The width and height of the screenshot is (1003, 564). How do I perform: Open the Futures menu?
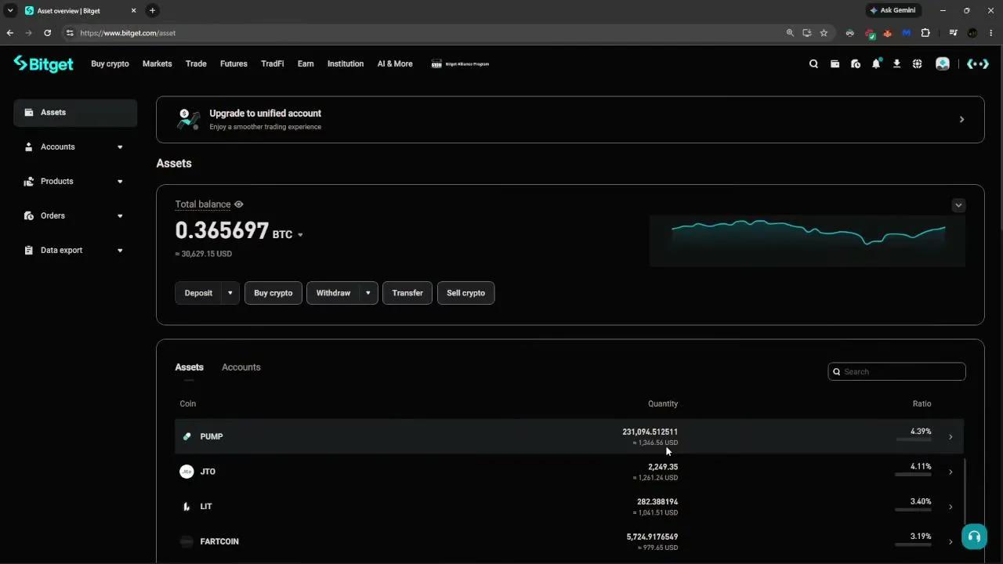(234, 64)
